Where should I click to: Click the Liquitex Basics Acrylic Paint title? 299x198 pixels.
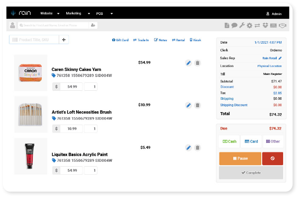80,154
